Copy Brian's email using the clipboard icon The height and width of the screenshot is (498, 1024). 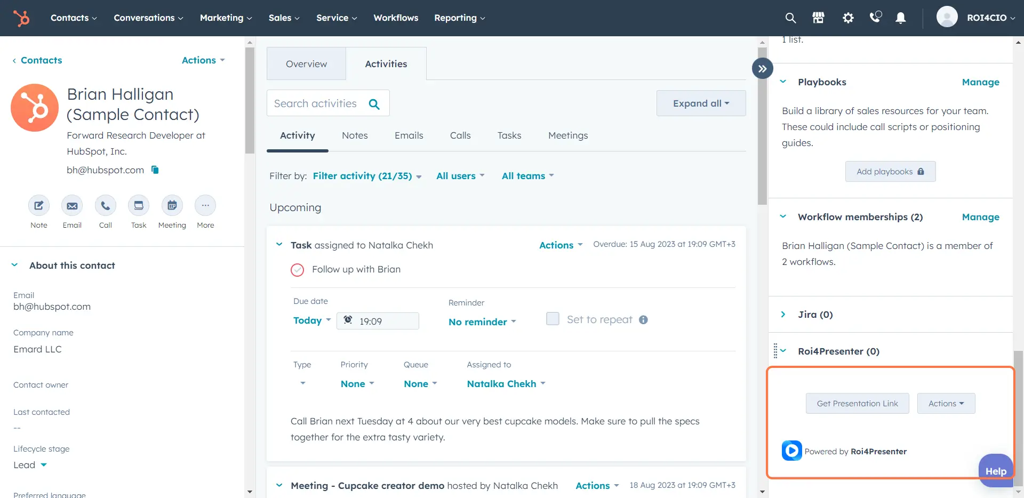click(155, 170)
